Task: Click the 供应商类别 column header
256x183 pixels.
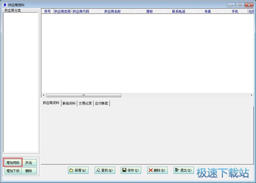Action: [x=62, y=11]
